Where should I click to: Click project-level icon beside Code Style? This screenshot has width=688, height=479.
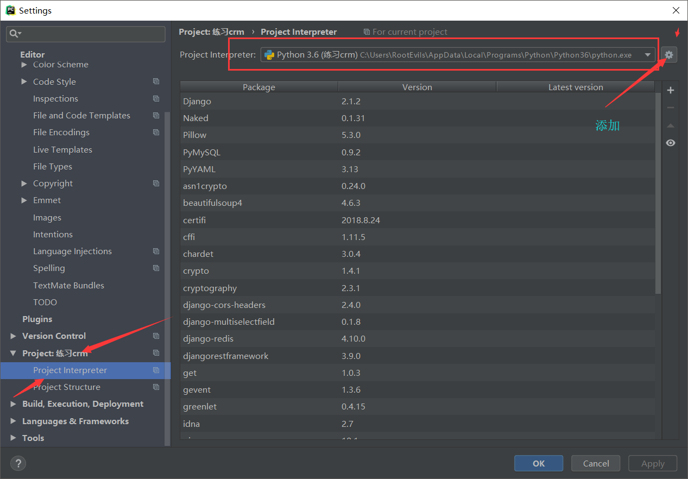(x=156, y=81)
